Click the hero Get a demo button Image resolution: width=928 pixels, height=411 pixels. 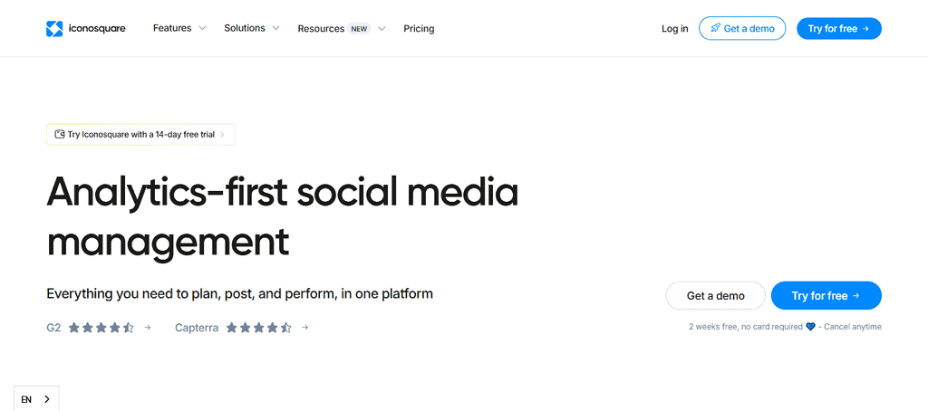(715, 296)
